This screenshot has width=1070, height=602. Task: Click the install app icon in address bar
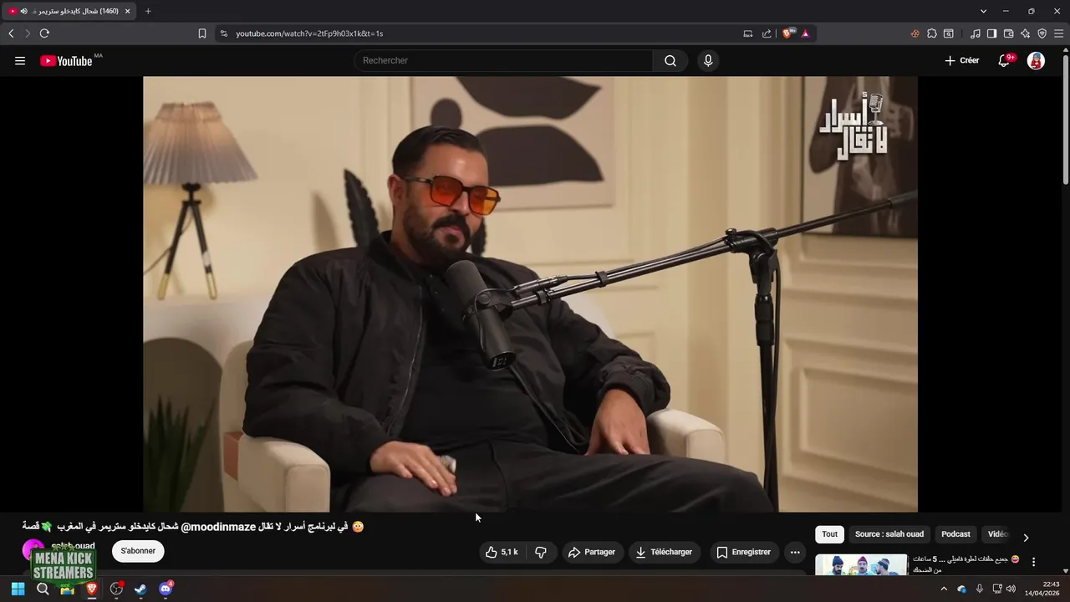point(748,33)
